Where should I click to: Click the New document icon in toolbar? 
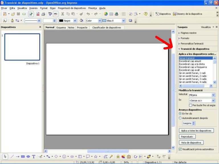click(x=5, y=14)
